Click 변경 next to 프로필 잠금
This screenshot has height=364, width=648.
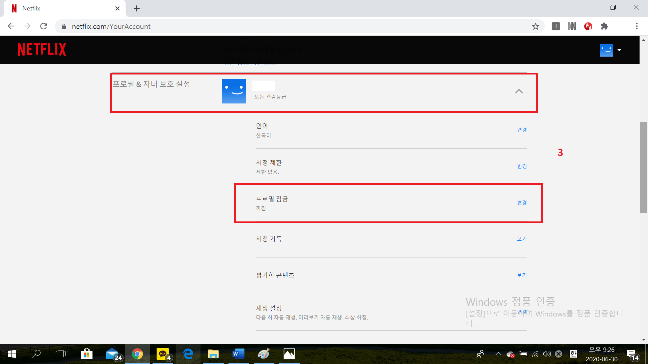(522, 203)
